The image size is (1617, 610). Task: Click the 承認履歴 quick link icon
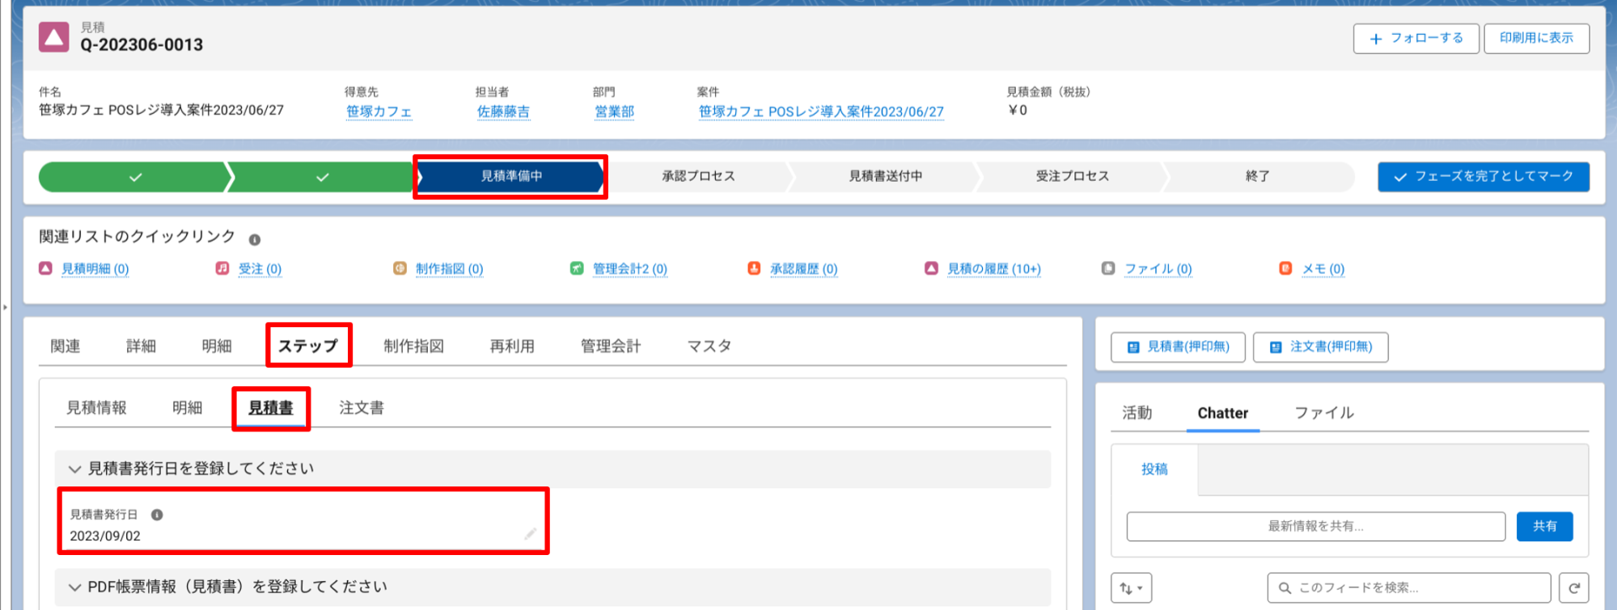[754, 268]
